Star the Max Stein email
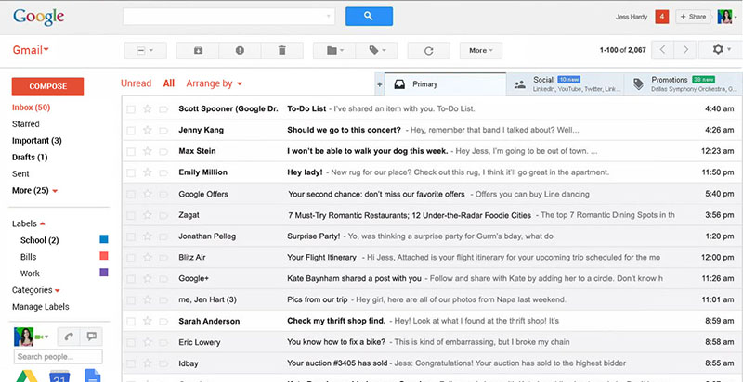 148,151
